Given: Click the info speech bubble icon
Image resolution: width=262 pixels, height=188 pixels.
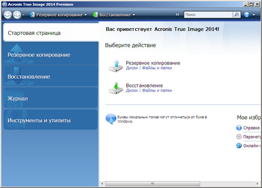Looking at the screenshot, I should 111,118.
